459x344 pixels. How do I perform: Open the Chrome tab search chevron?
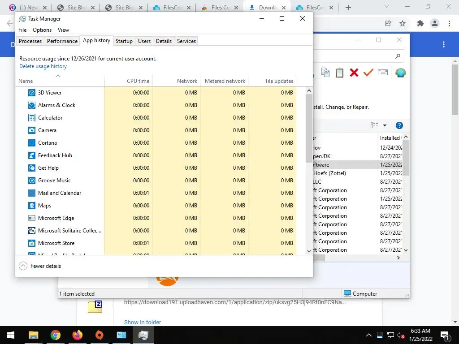coord(387,6)
